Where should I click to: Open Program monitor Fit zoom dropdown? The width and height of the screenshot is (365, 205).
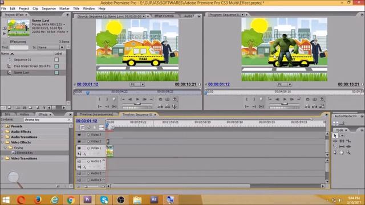coord(285,84)
